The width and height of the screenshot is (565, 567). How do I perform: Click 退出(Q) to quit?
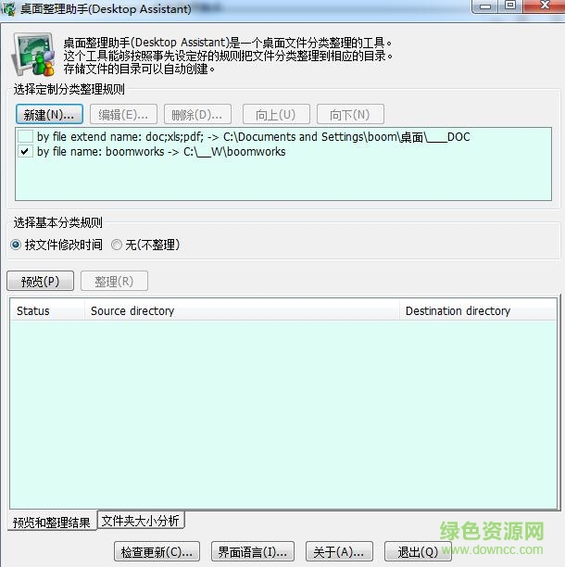418,551
